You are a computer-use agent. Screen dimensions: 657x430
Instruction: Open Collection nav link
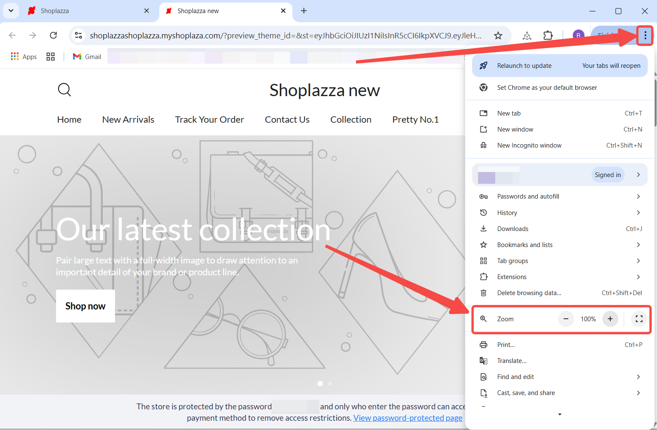click(x=351, y=119)
